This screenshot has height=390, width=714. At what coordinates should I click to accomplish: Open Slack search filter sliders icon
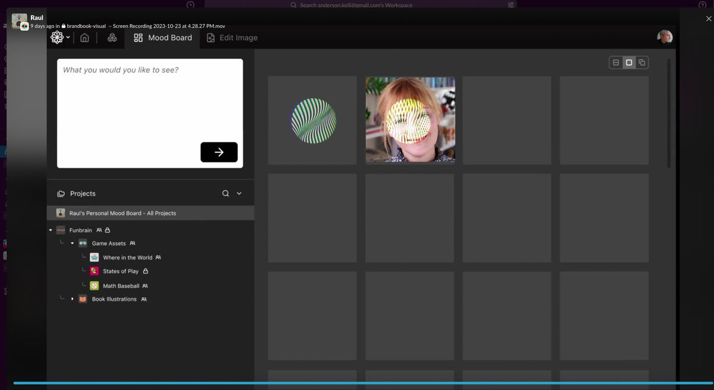tap(510, 5)
